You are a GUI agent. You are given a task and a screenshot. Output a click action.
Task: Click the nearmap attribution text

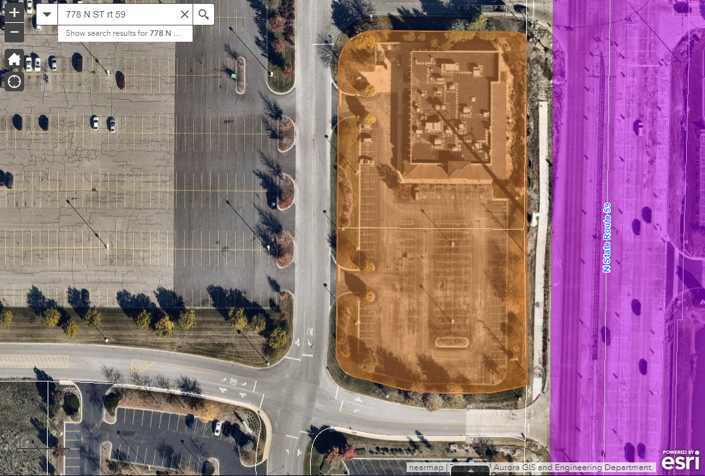coord(426,468)
